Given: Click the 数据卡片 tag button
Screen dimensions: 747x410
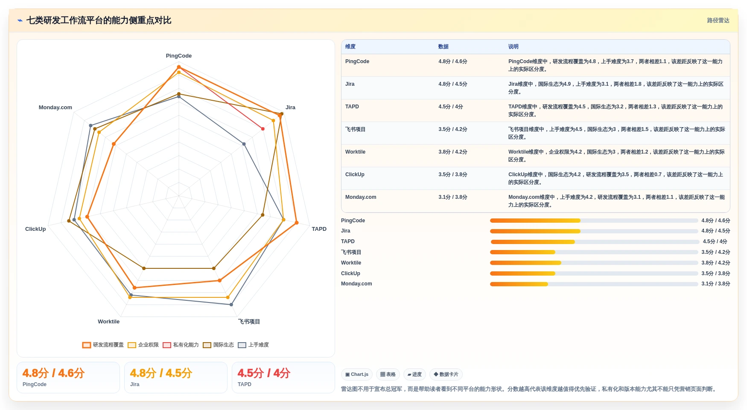Looking at the screenshot, I should coord(446,375).
